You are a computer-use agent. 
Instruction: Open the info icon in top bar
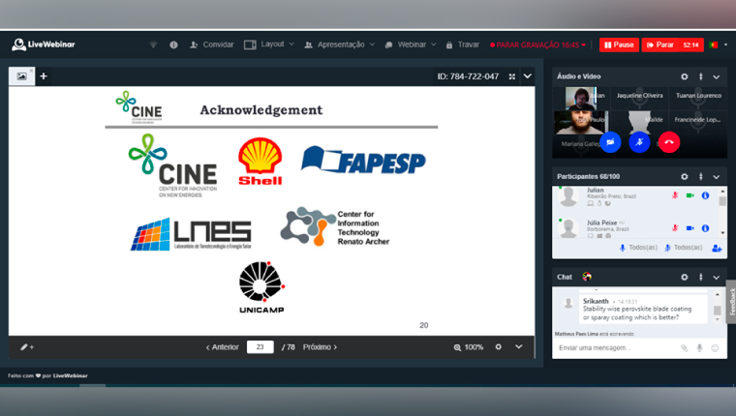tap(173, 45)
